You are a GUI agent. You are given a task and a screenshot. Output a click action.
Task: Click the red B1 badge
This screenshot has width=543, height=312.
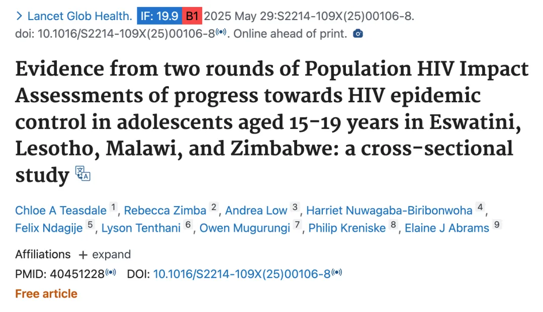tap(192, 16)
